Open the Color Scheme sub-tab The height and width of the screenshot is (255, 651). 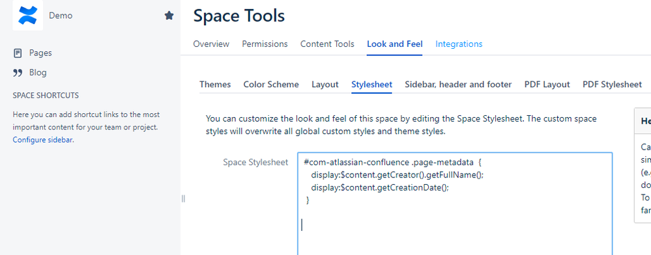point(271,85)
